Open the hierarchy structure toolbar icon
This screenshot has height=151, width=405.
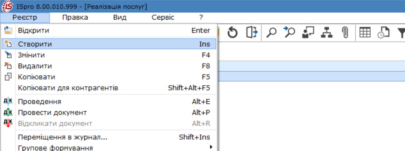[327, 32]
